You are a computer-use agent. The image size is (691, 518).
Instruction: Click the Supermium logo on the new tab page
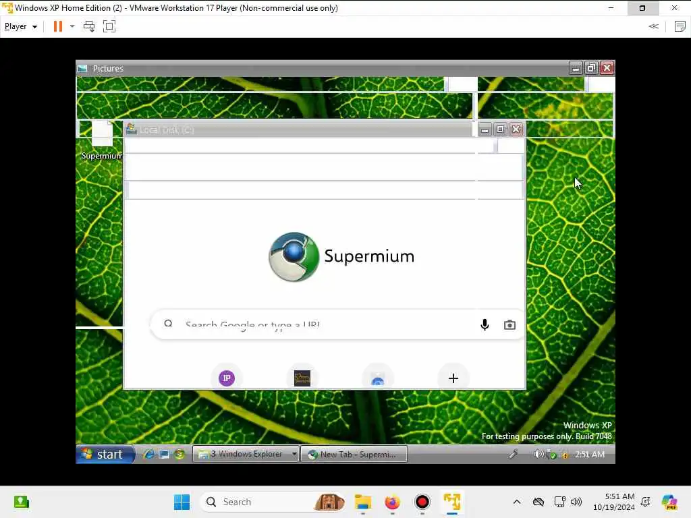[x=341, y=257]
